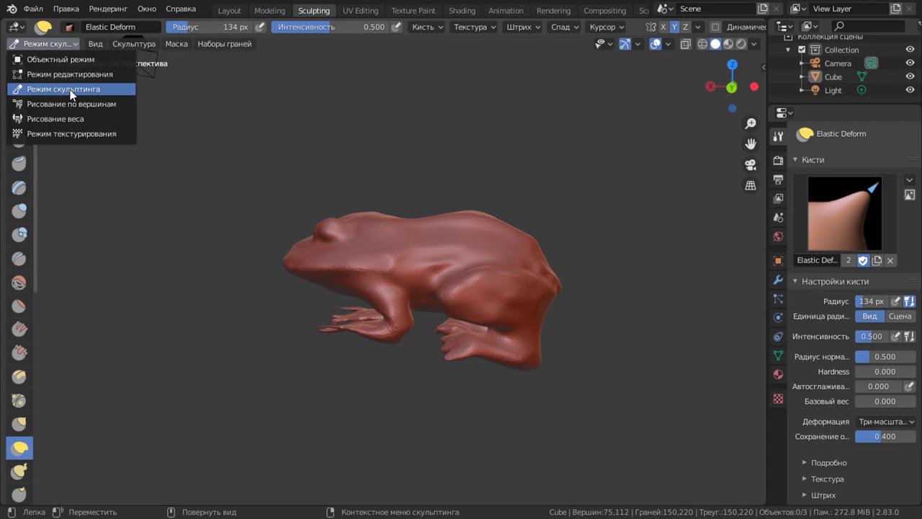Toggle visibility of the Light object
Screen dimensions: 922x519
[x=910, y=90]
